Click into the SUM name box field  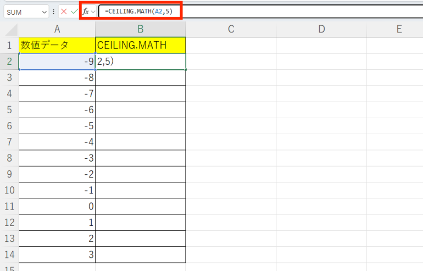click(x=22, y=11)
